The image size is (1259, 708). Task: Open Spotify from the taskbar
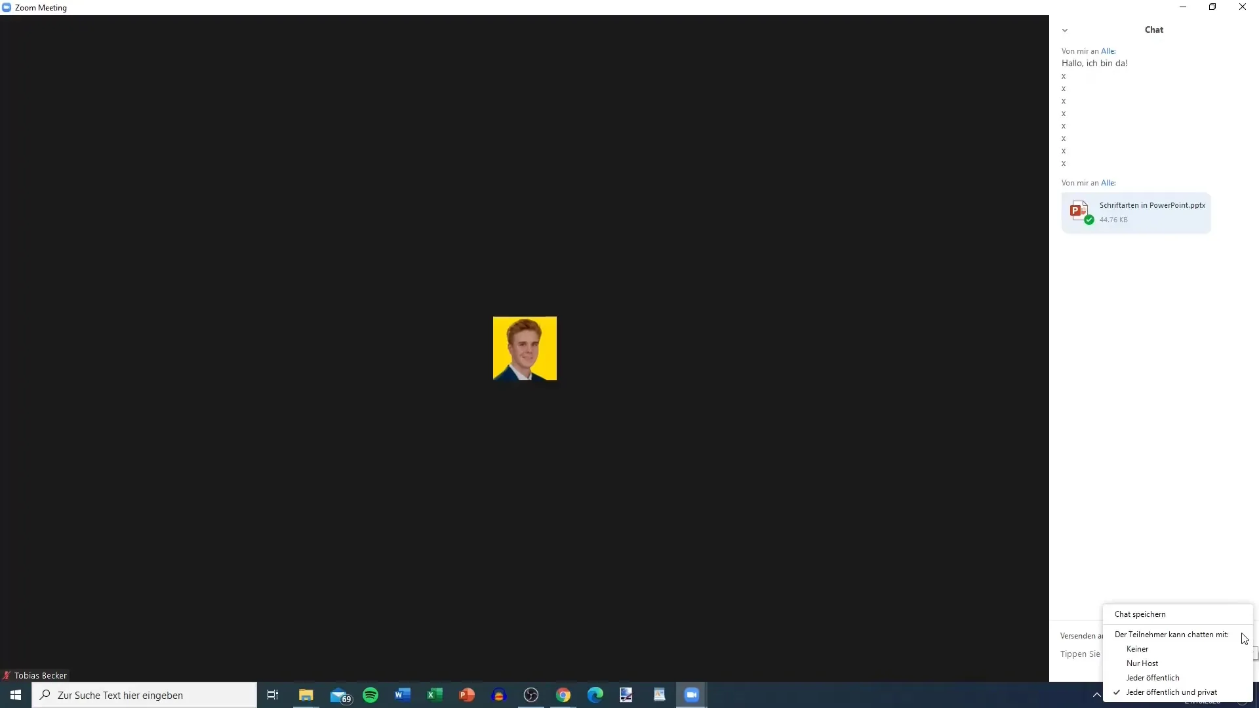[370, 695]
